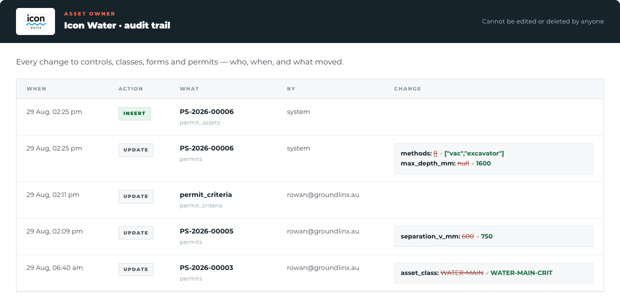Click the WHEN column header
The image size is (620, 307).
tap(36, 88)
